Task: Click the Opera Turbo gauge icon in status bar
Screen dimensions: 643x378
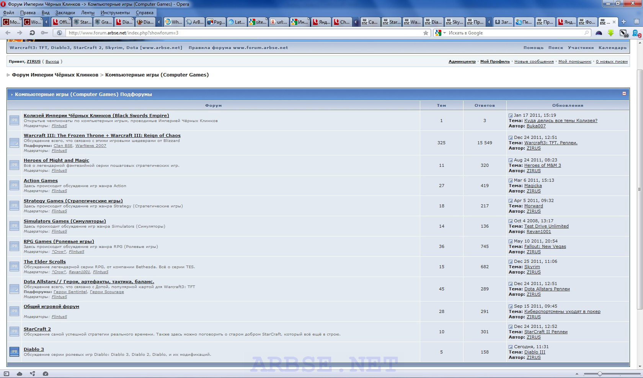Action: [x=46, y=374]
